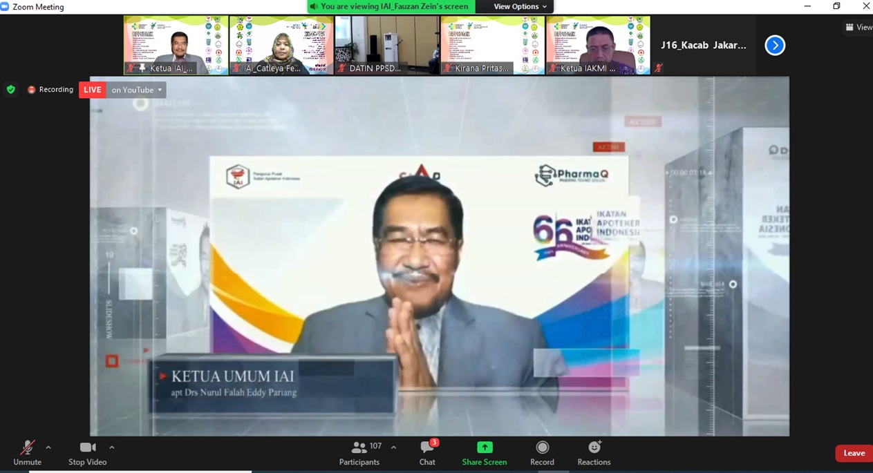This screenshot has width=873, height=473.
Task: Click the Zoom logo in title bar
Action: 5,6
